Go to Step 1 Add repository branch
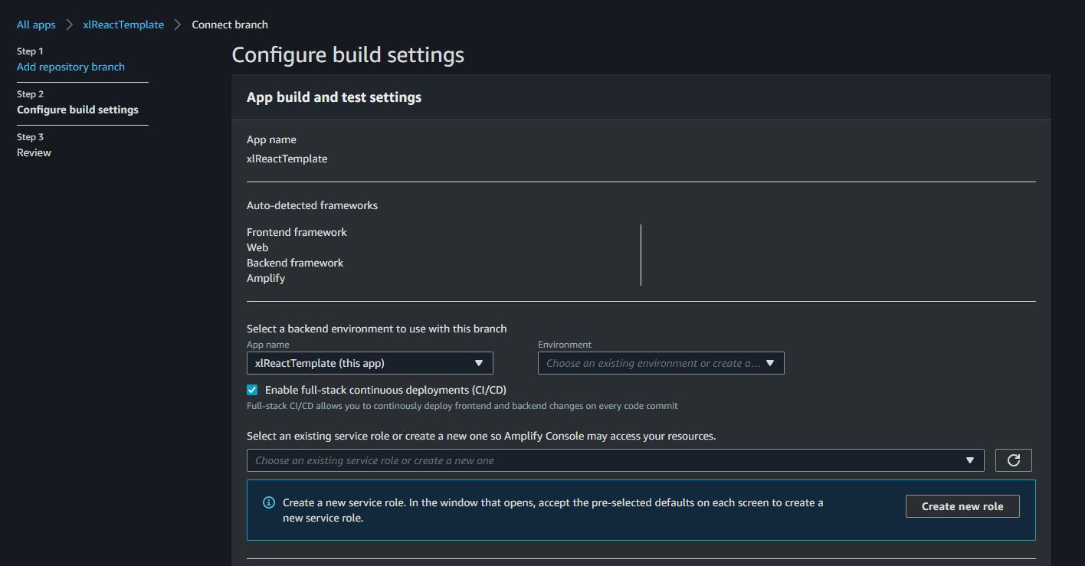The height and width of the screenshot is (566, 1085). pos(70,67)
